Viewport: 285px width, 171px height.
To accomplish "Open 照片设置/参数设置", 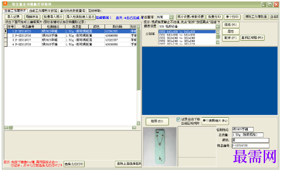I will (x=191, y=17).
